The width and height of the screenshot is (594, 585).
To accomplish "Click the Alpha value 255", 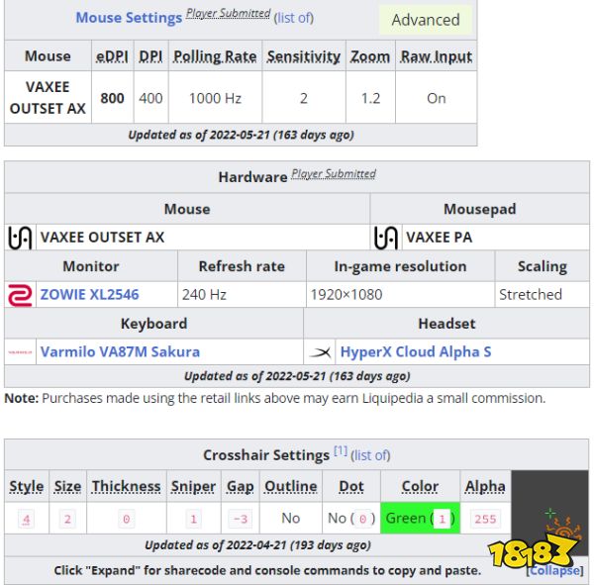I will coord(485,519).
